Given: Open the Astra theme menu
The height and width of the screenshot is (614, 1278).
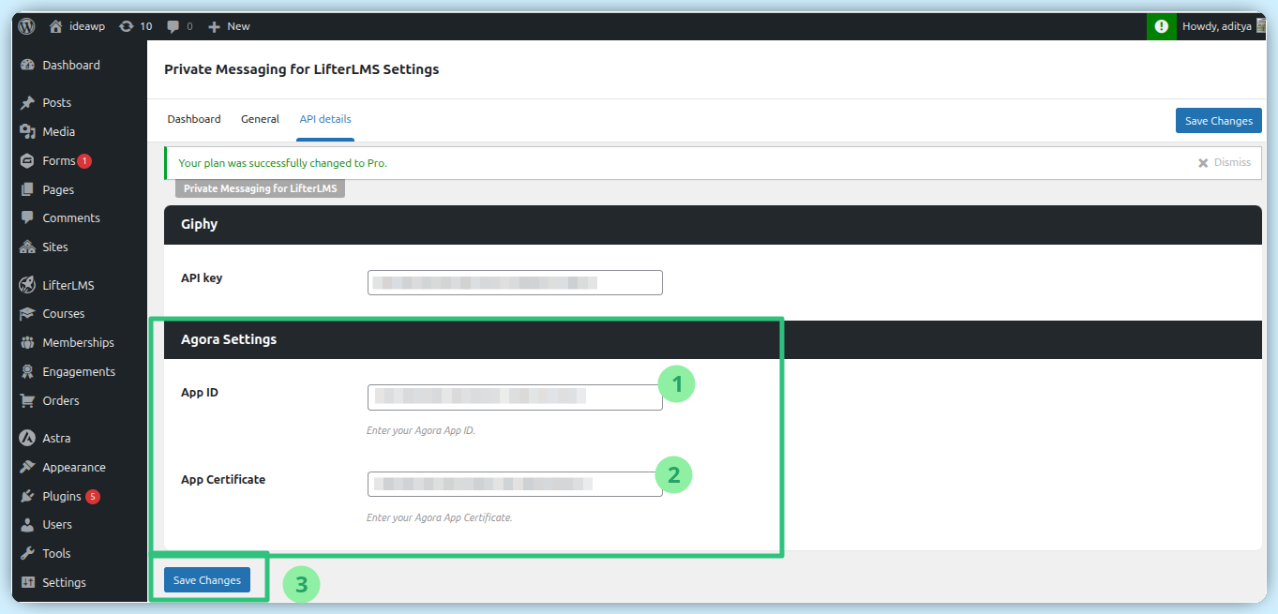Looking at the screenshot, I should click(56, 438).
